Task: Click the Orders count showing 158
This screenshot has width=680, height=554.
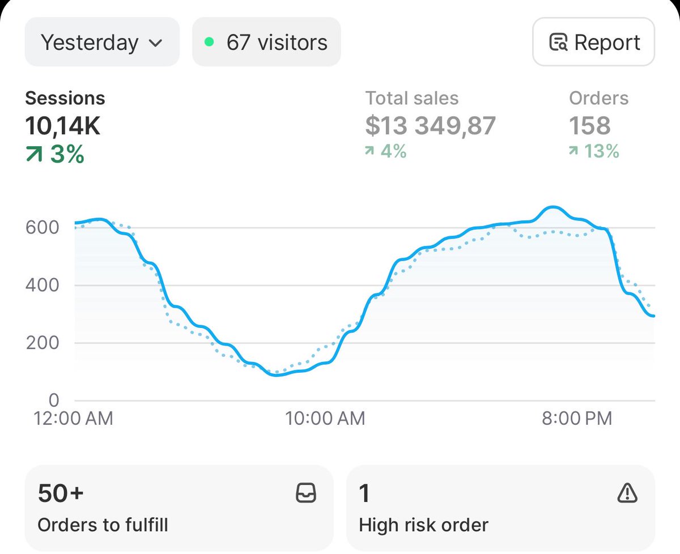Action: pyautogui.click(x=588, y=125)
